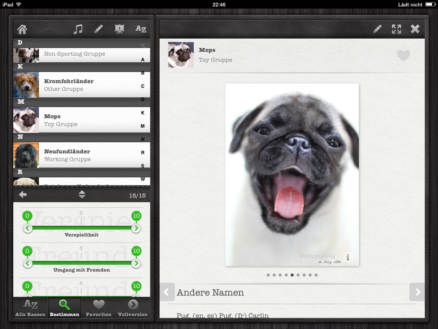This screenshot has width=438, height=329.
Task: Switch to Bestimmen tab
Action: click(x=65, y=308)
